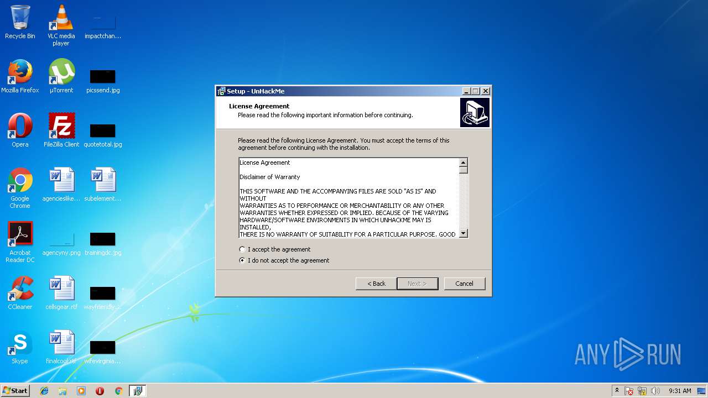The image size is (708, 398).
Task: Open Internet Explorer from the taskbar
Action: (x=44, y=391)
